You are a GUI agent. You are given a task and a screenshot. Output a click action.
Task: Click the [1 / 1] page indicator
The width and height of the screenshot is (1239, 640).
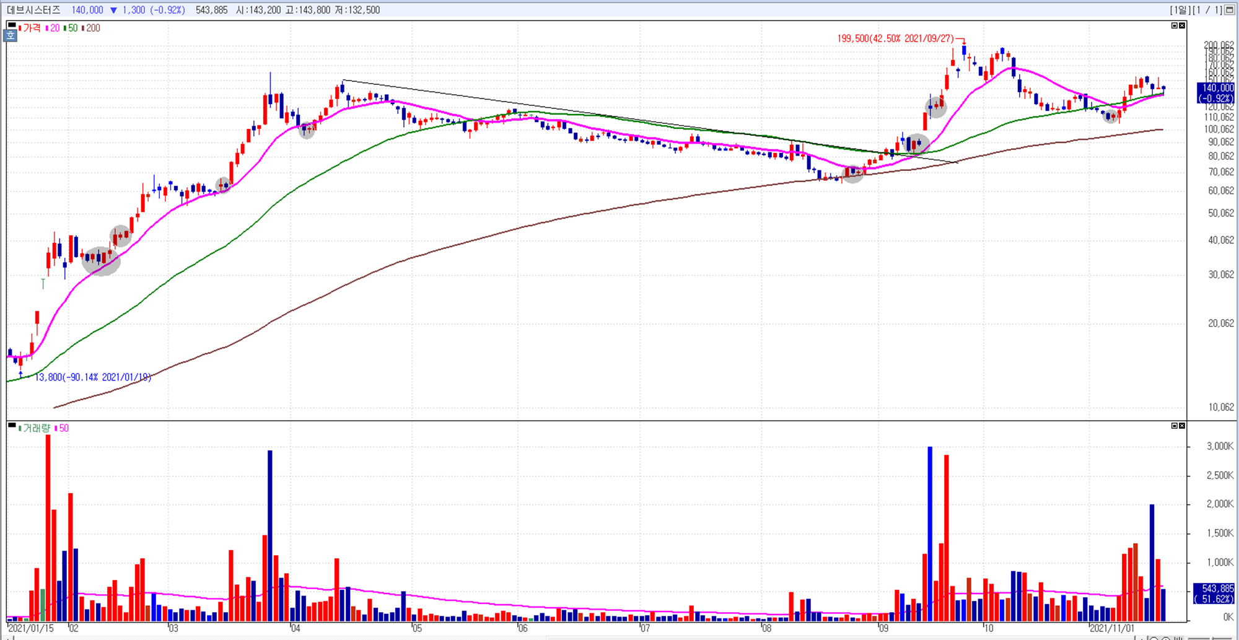pos(1207,10)
